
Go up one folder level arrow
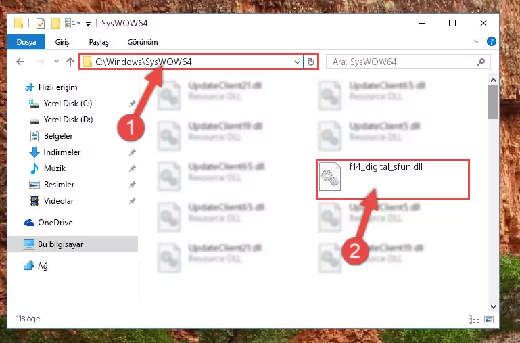click(70, 62)
